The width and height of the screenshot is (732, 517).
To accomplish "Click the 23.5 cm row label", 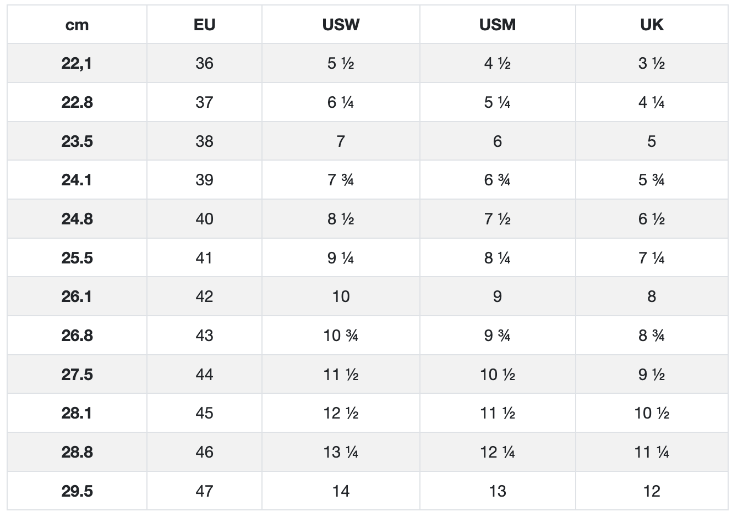I will point(77,141).
